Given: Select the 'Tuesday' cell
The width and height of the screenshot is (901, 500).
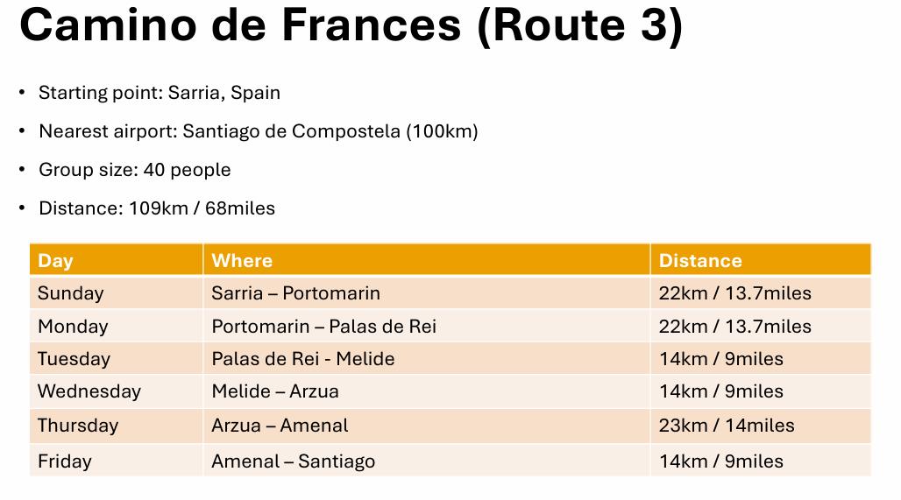Looking at the screenshot, I should tap(74, 359).
